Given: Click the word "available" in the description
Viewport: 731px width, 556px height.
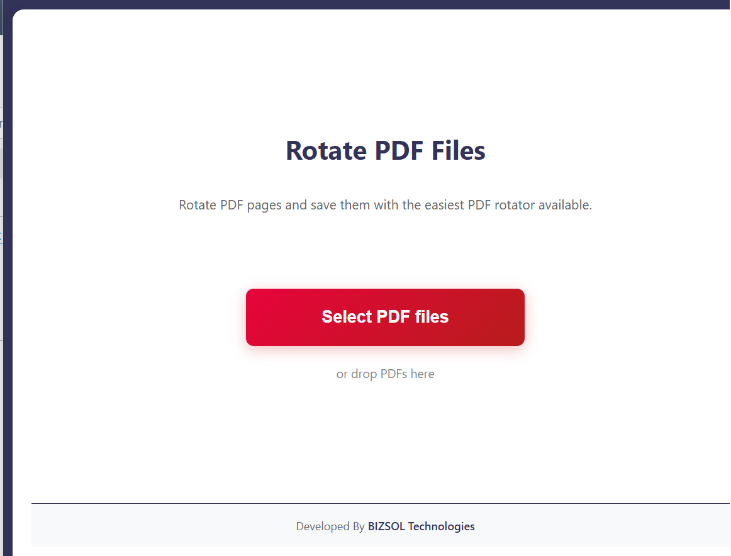Looking at the screenshot, I should click(x=564, y=205).
